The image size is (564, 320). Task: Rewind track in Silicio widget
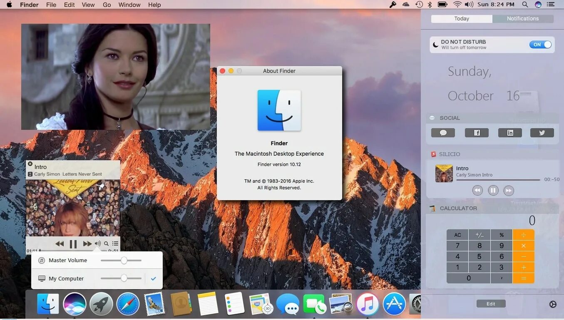[x=477, y=191]
